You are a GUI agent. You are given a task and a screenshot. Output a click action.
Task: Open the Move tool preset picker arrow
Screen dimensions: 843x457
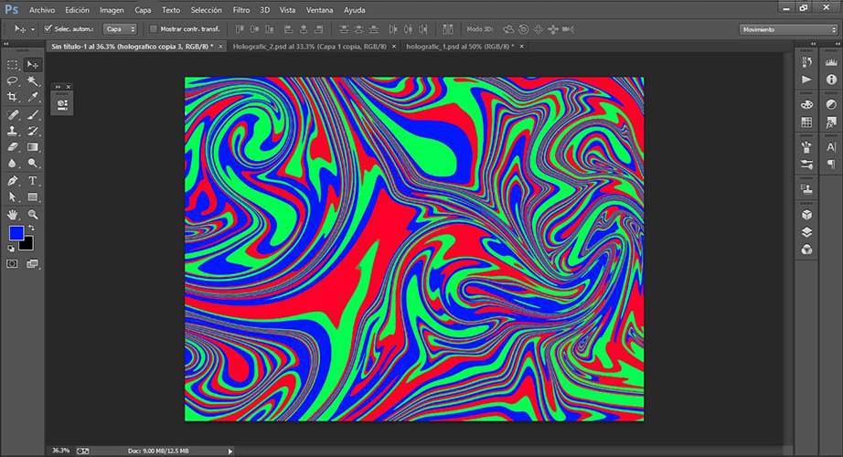pos(33,29)
